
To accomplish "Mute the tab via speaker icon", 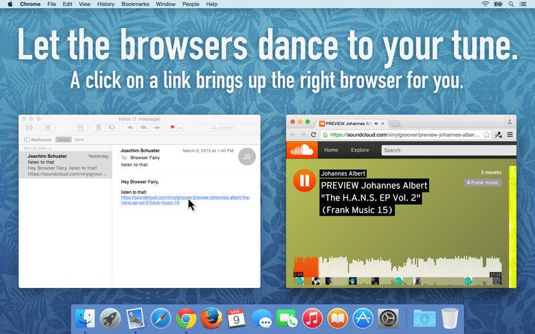I will point(377,124).
